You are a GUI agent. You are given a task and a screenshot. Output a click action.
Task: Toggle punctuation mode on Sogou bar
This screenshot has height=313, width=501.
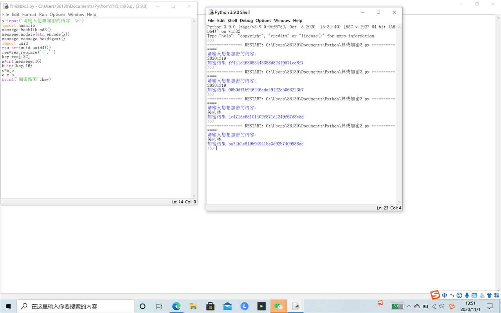point(452,295)
